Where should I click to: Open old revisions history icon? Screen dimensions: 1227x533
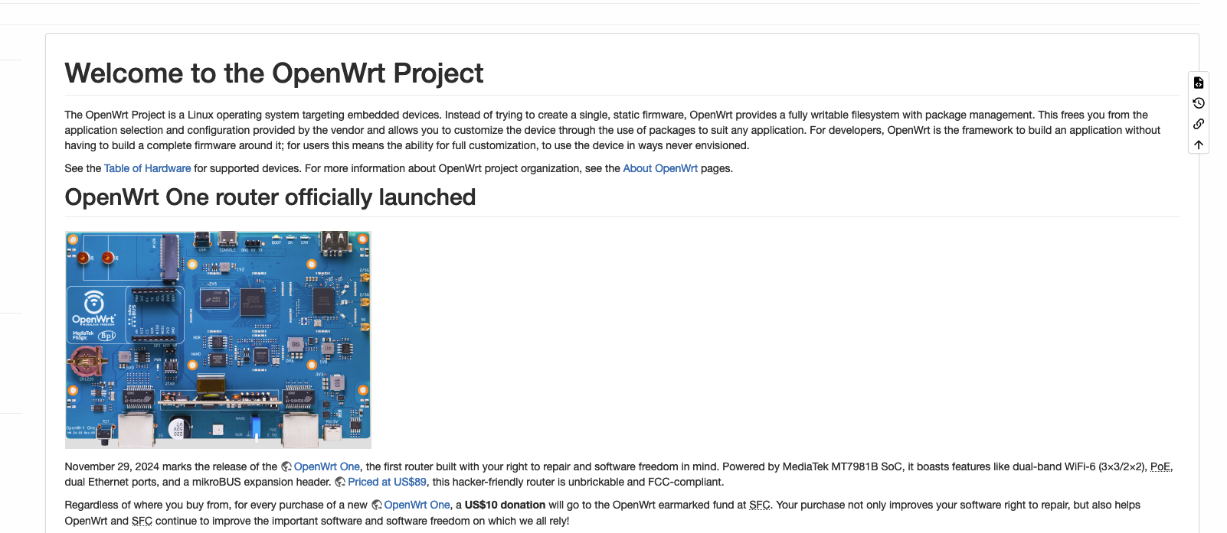click(1199, 103)
